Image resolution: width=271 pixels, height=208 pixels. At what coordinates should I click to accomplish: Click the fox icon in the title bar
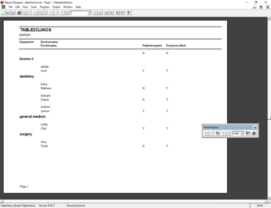pyautogui.click(x=2, y=3)
